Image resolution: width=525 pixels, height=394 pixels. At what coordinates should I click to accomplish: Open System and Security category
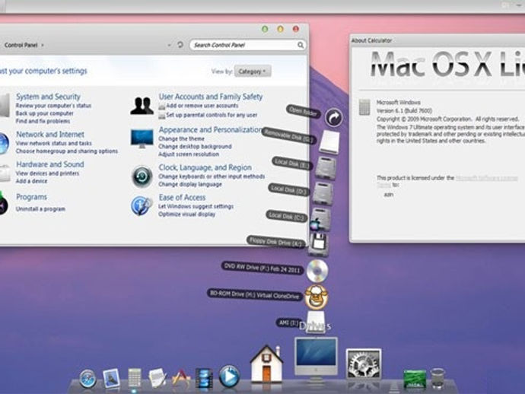pos(48,97)
